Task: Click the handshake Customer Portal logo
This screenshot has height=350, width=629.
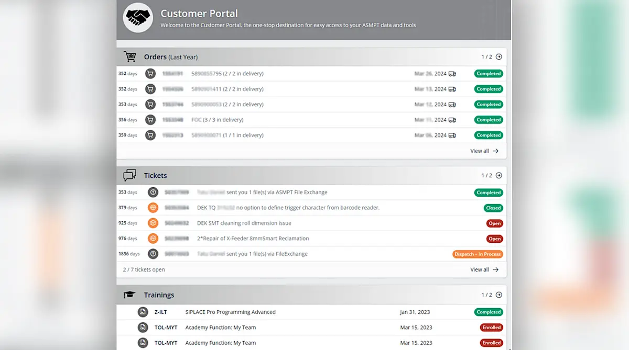Action: [x=138, y=18]
